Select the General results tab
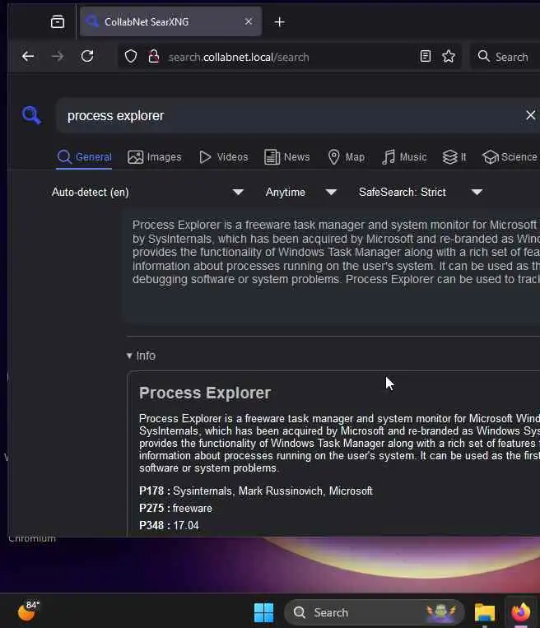540x628 pixels. pyautogui.click(x=84, y=157)
